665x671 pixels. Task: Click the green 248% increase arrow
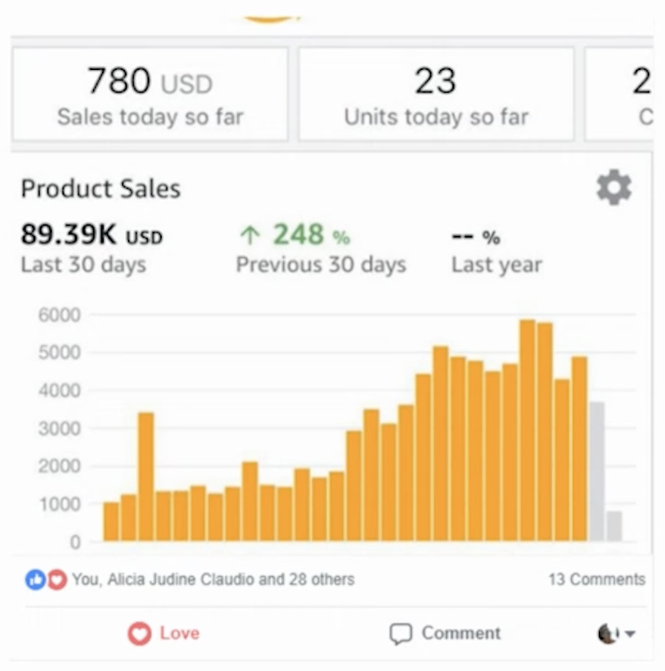[x=250, y=235]
